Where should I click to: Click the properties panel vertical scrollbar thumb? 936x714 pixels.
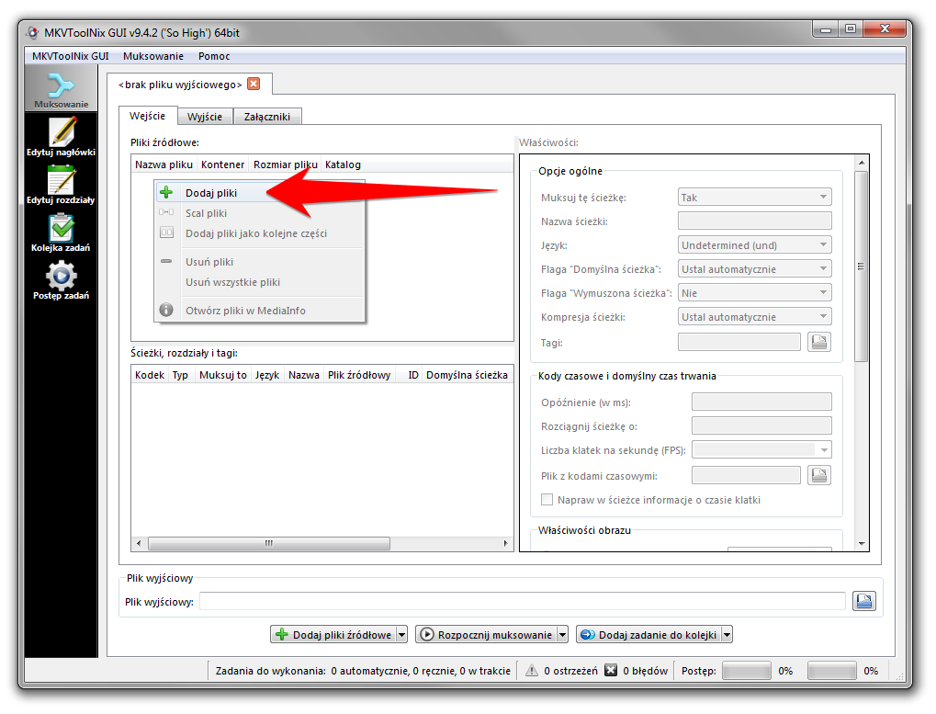pos(861,266)
